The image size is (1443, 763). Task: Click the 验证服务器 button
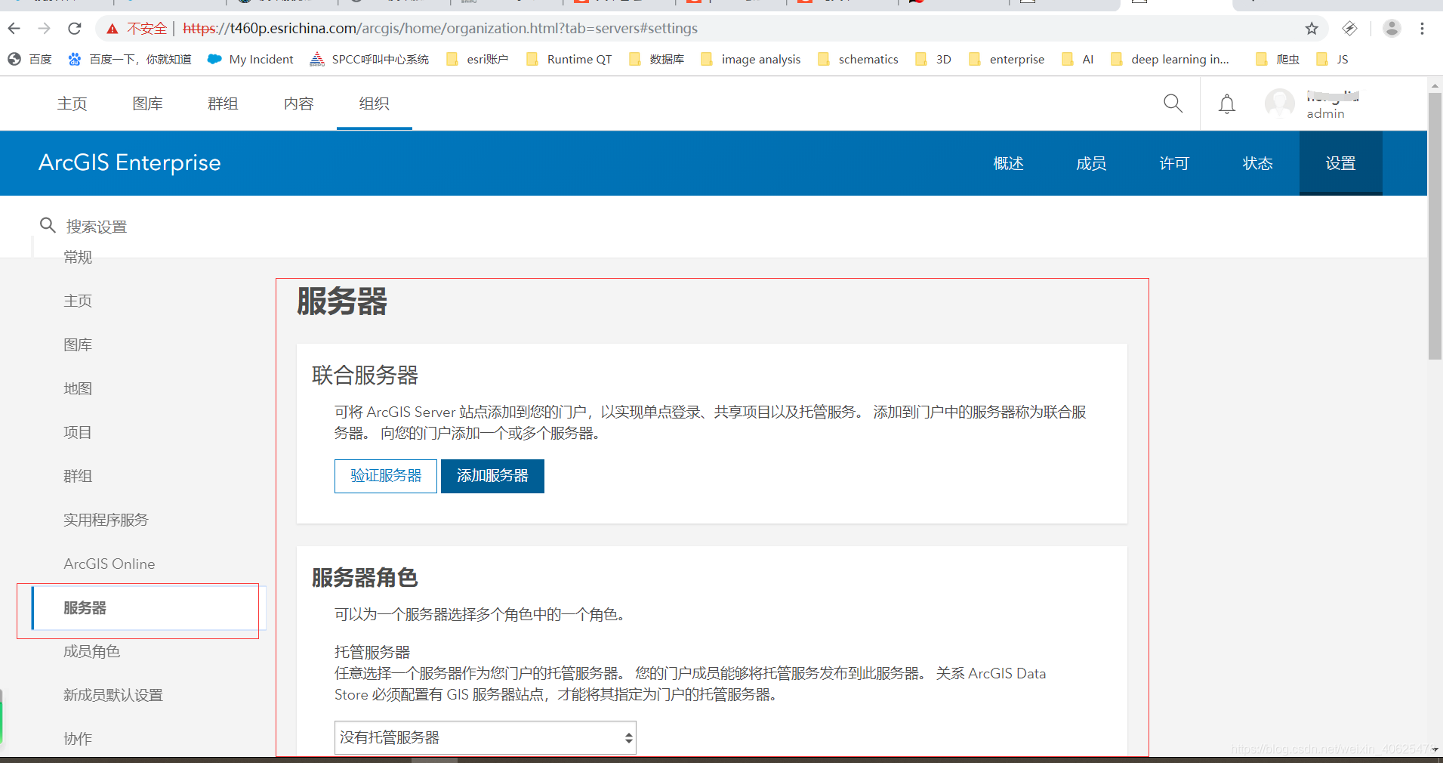(386, 476)
